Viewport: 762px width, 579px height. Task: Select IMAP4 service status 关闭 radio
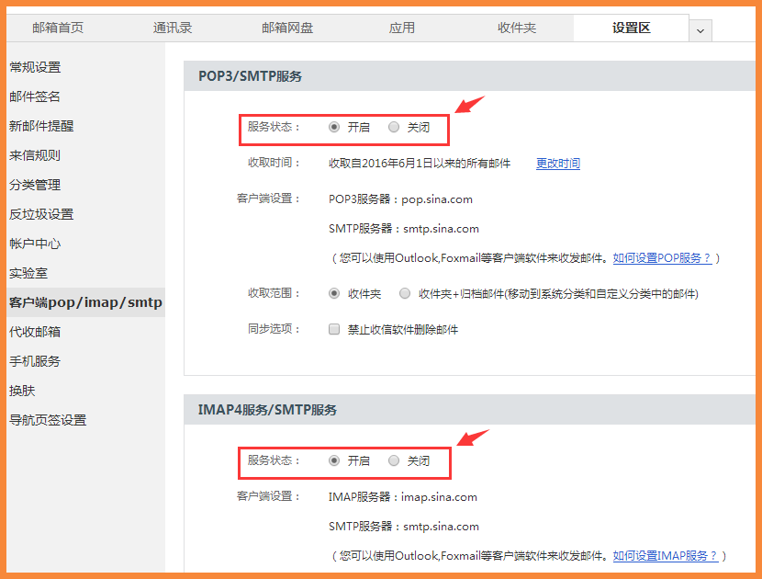click(394, 460)
